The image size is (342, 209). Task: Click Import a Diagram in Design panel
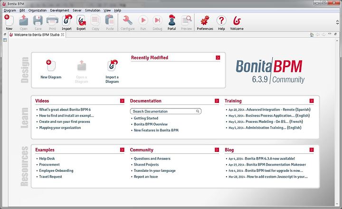click(x=112, y=71)
